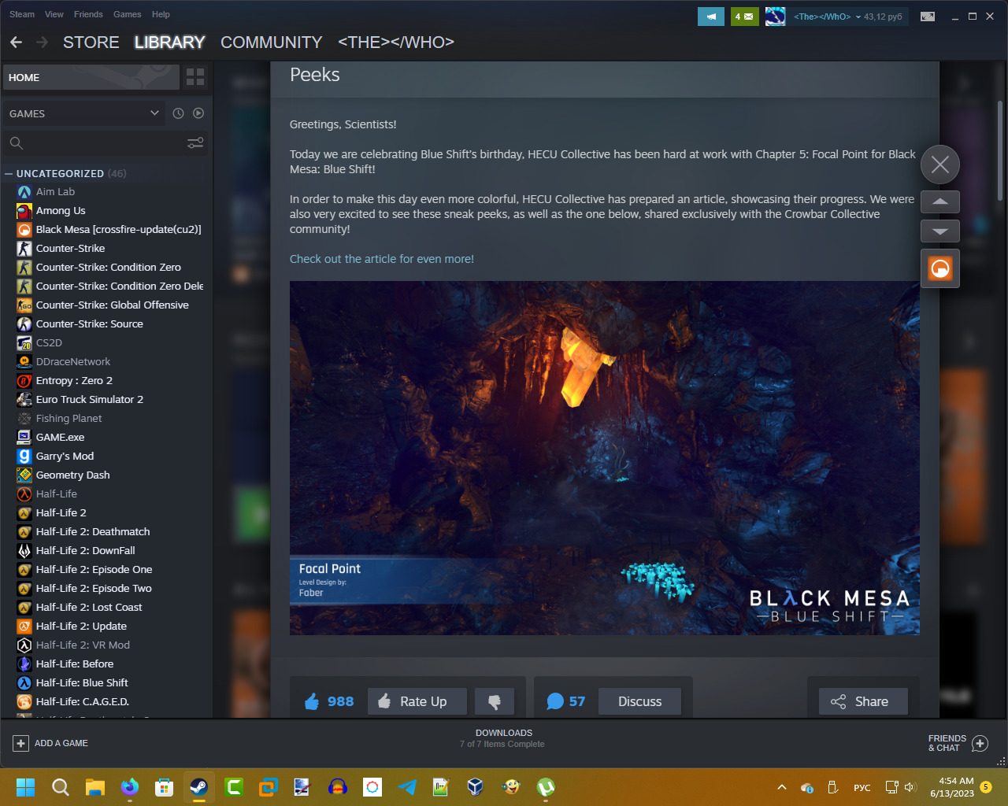Image resolution: width=1008 pixels, height=806 pixels.
Task: Select Geometry Dash in the list
Action: (x=72, y=475)
